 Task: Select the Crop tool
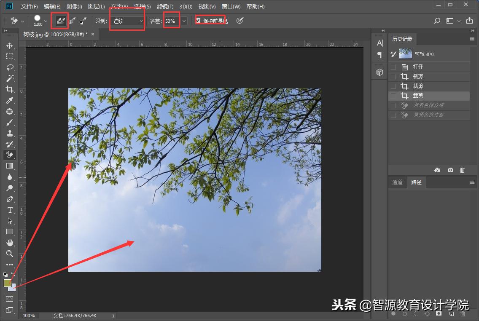coord(10,89)
